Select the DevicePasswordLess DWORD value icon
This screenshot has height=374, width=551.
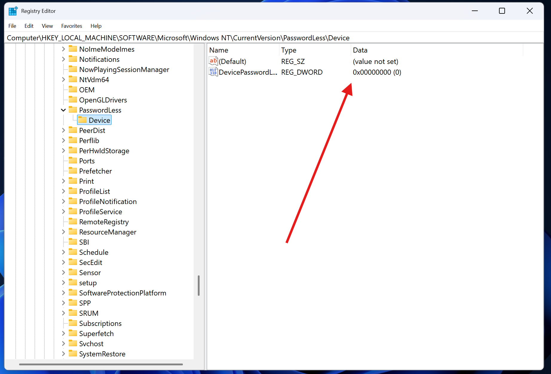click(x=213, y=72)
